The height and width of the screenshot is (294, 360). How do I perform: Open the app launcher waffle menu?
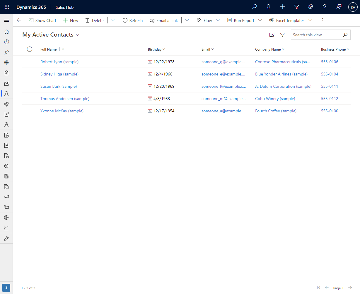pyautogui.click(x=6, y=7)
